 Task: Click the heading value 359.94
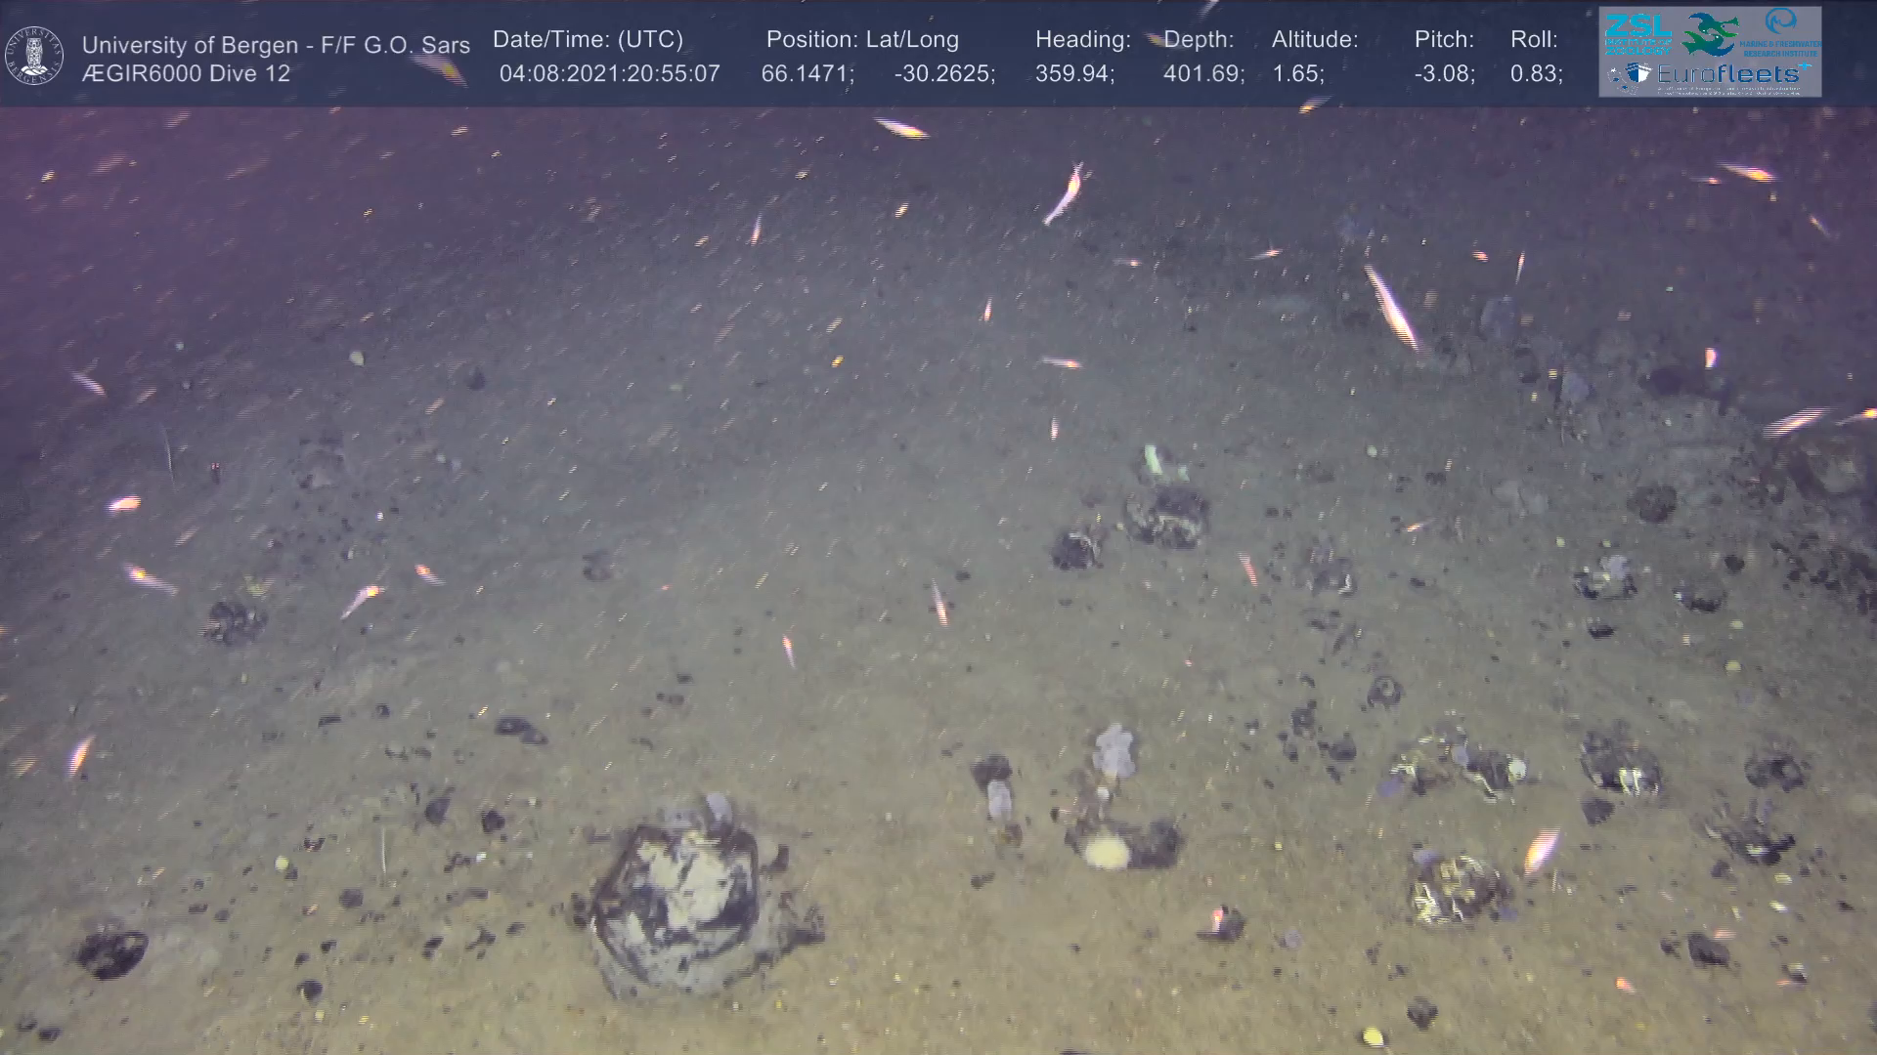[x=1074, y=74]
